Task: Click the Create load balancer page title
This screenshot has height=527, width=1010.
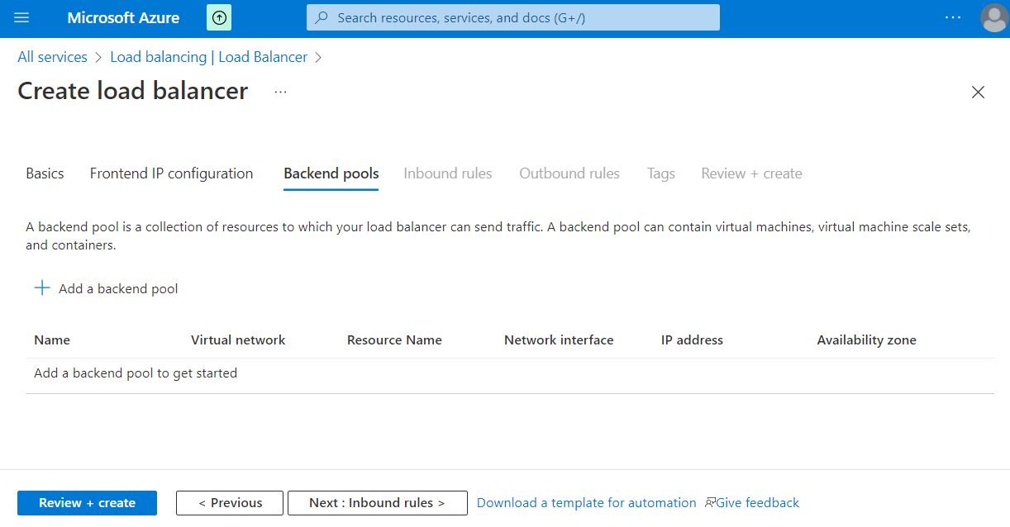Action: pyautogui.click(x=132, y=91)
